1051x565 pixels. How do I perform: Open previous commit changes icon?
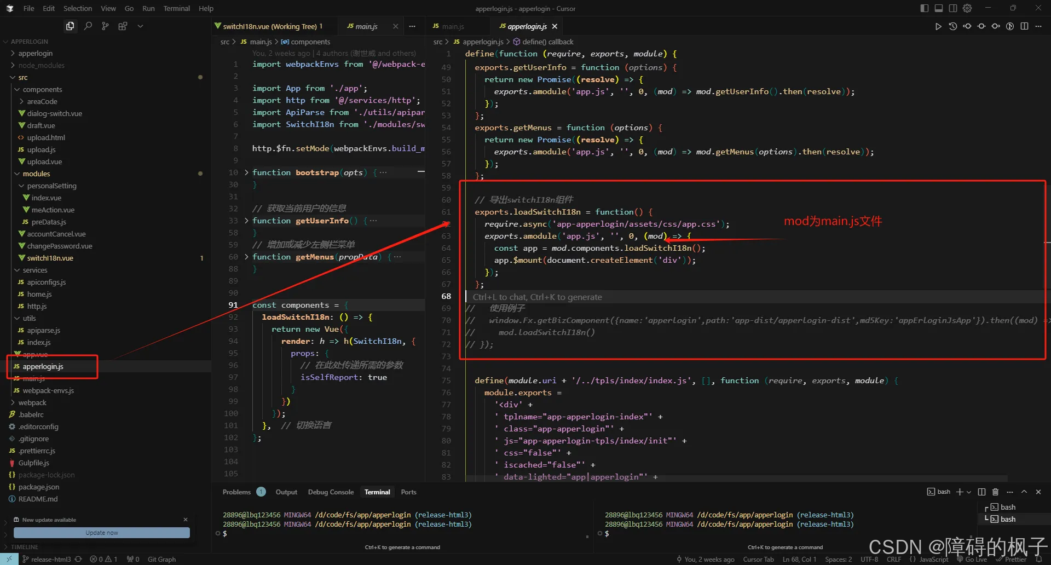coord(967,26)
